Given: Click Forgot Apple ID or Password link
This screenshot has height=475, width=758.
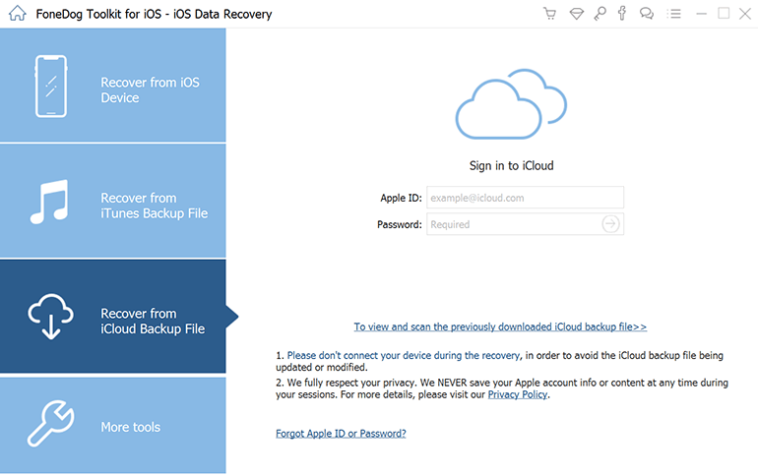Looking at the screenshot, I should 341,434.
